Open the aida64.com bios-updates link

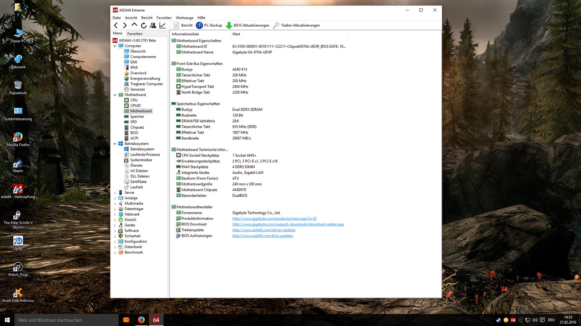point(262,236)
